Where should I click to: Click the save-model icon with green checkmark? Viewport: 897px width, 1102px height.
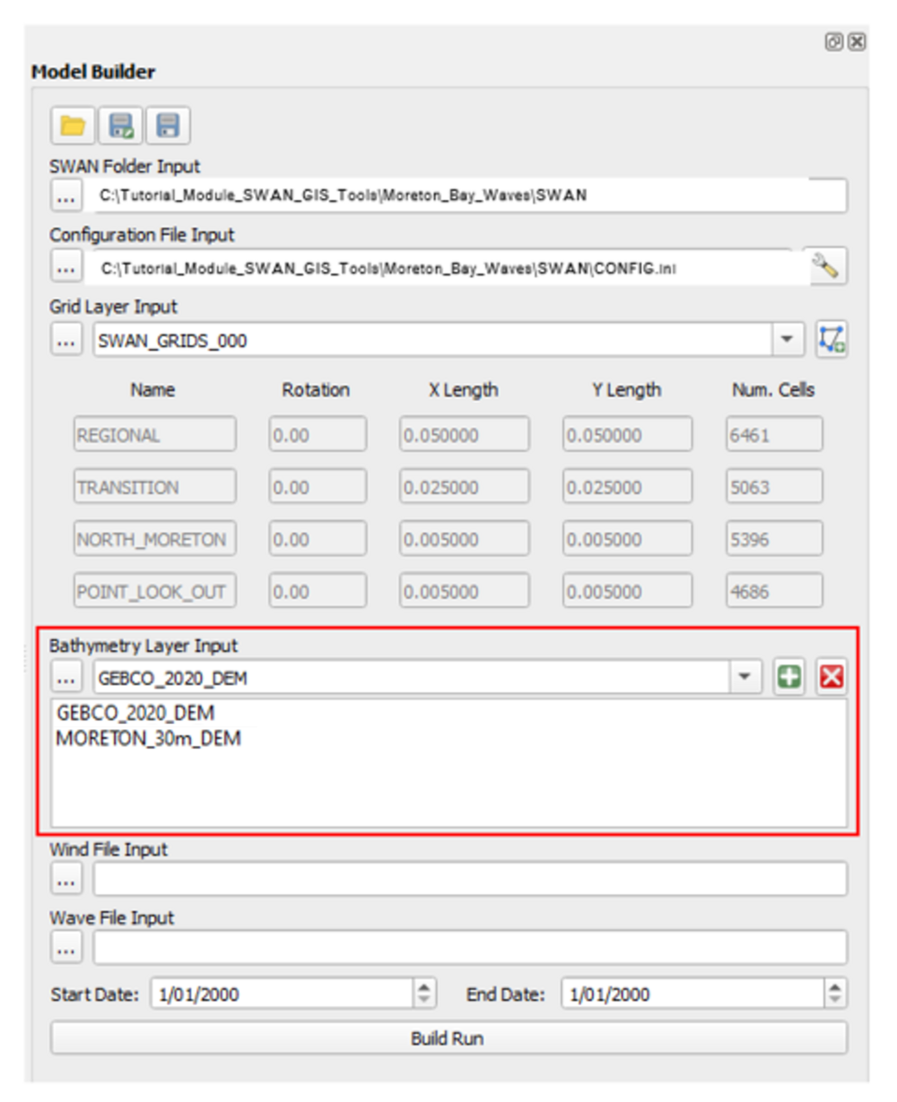point(118,126)
